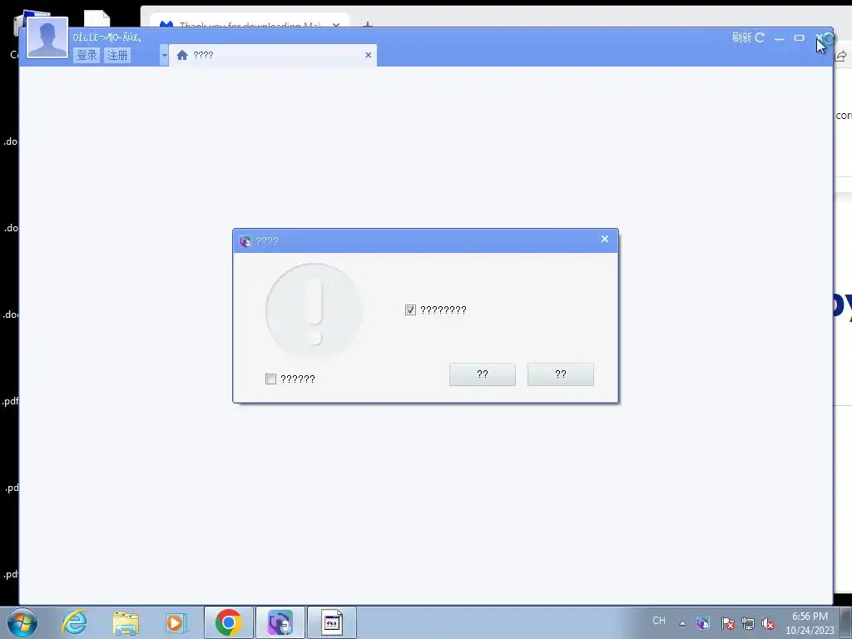Open the Windows Start menu
Screen dimensions: 852x639
22,622
